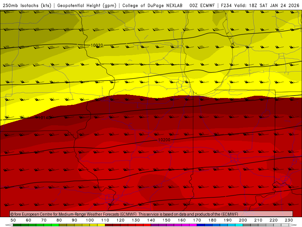Click the 10020 height contour label
Screen dimensions: 302x227
[97, 45]
